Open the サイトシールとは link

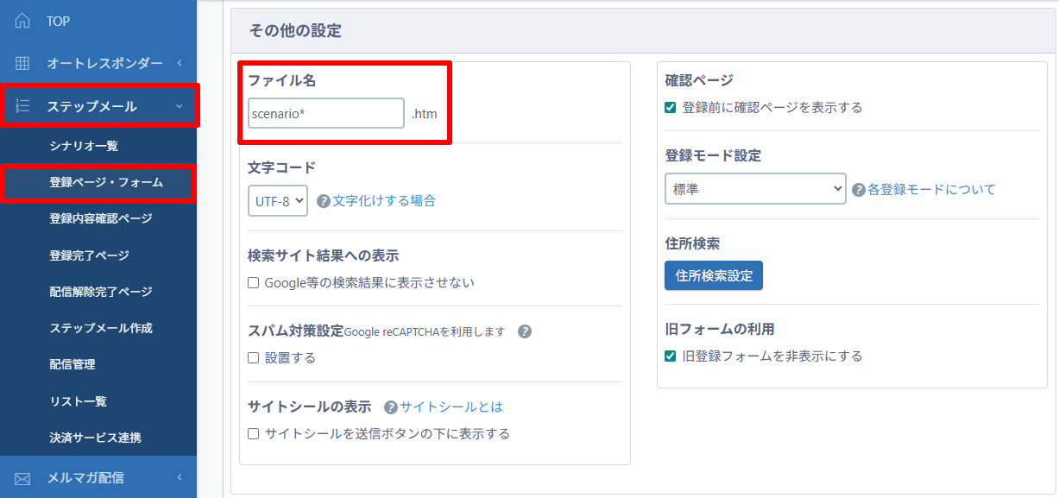[451, 407]
